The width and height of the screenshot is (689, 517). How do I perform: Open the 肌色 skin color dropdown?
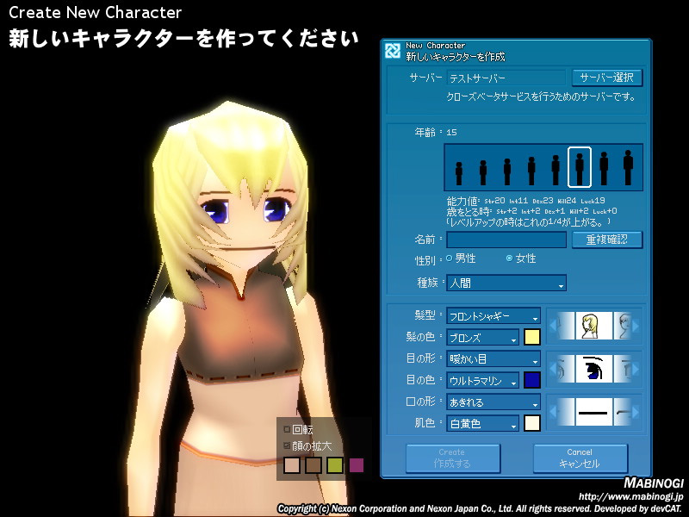pos(482,423)
